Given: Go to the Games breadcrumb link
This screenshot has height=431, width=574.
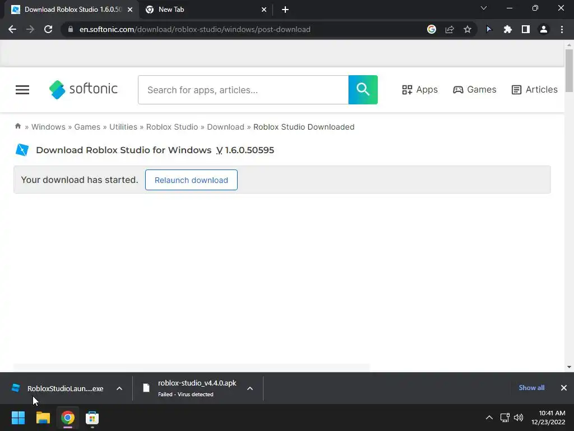Looking at the screenshot, I should pos(87,127).
